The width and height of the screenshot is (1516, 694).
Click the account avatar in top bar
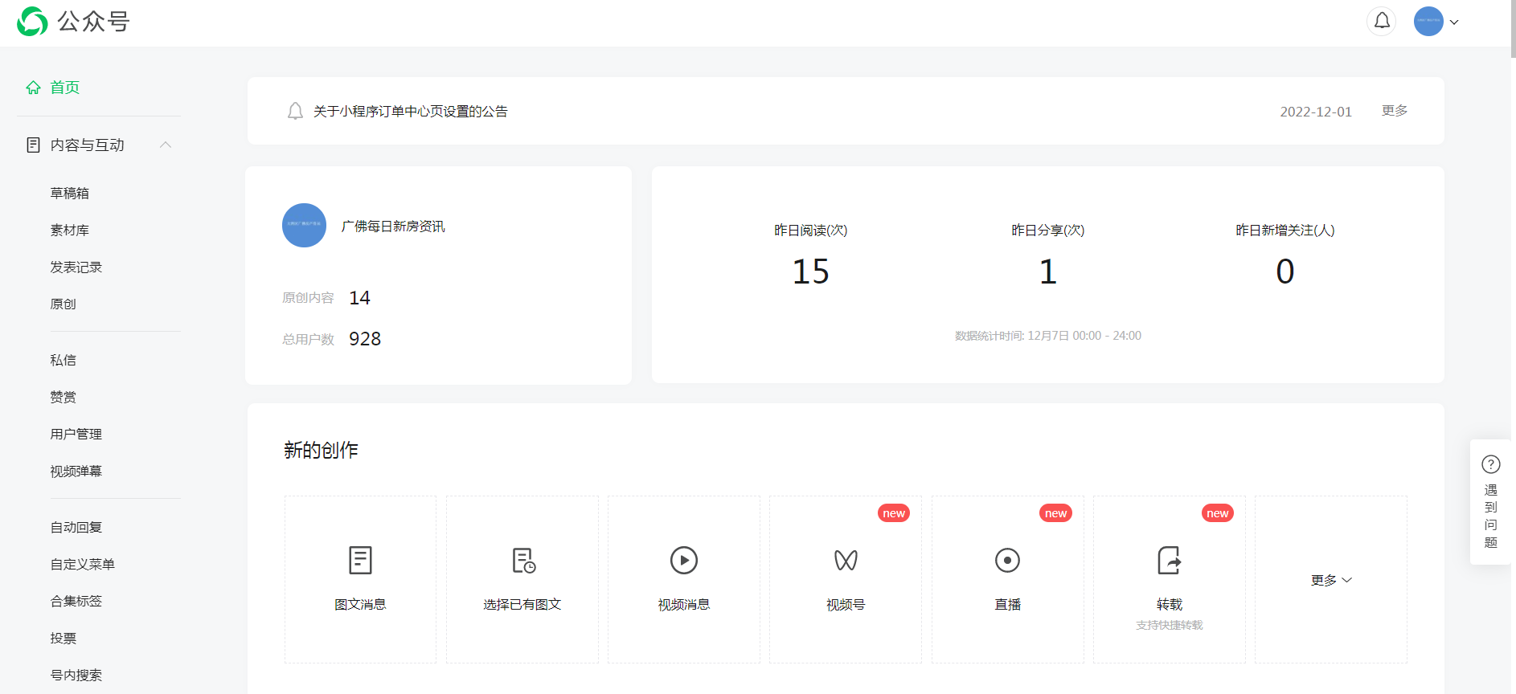point(1428,22)
